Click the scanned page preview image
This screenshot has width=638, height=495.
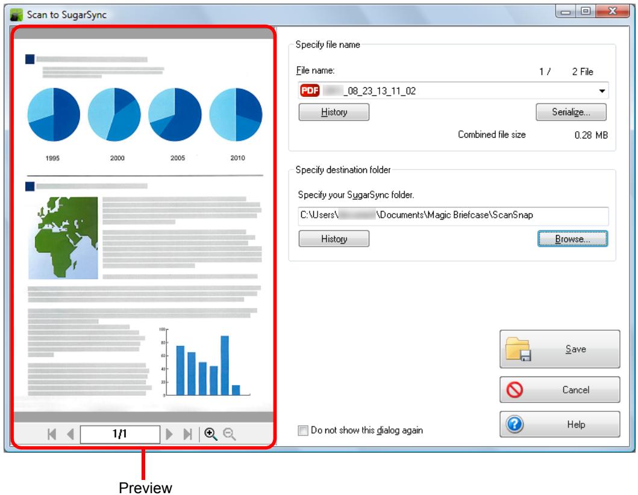pos(143,226)
